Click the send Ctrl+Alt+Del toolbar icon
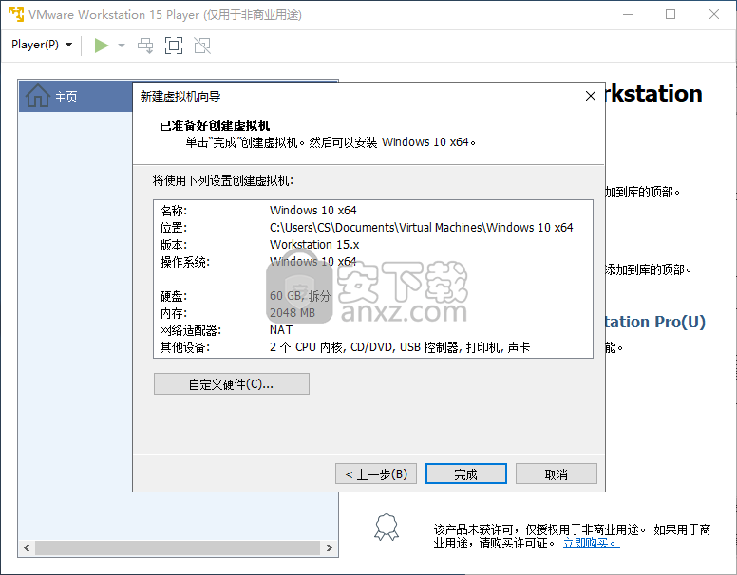 (x=145, y=46)
